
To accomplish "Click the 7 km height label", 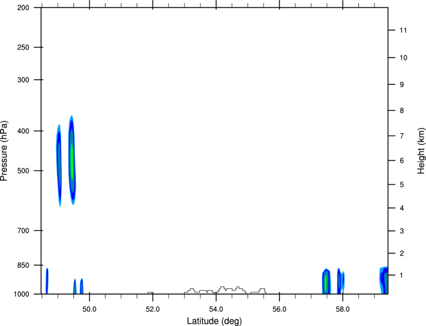I will (402, 136).
